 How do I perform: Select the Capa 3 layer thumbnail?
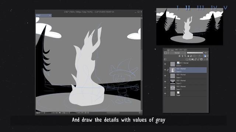point(173,76)
